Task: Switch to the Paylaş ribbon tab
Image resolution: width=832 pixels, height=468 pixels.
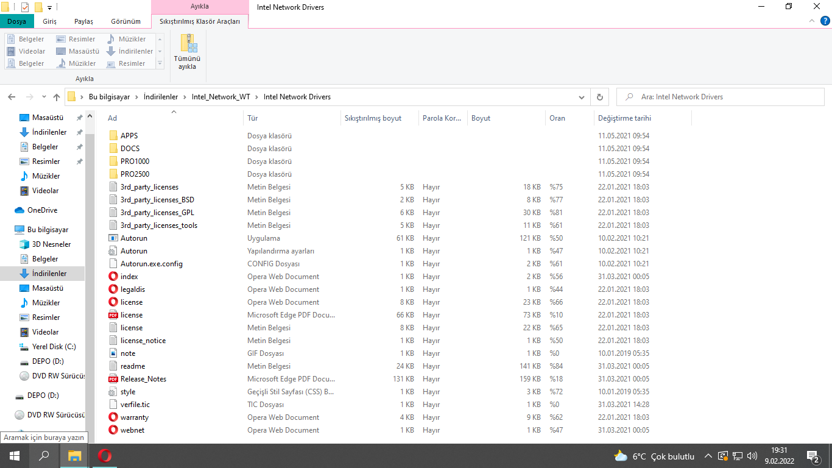Action: [84, 21]
